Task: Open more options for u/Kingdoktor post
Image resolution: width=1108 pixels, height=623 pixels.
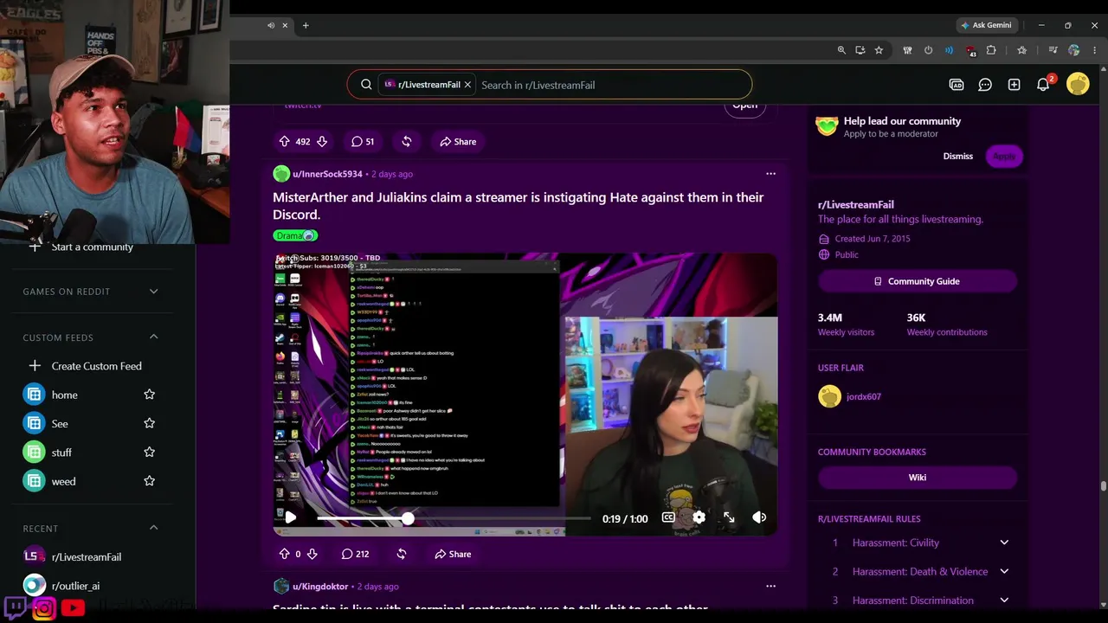Action: (x=770, y=587)
